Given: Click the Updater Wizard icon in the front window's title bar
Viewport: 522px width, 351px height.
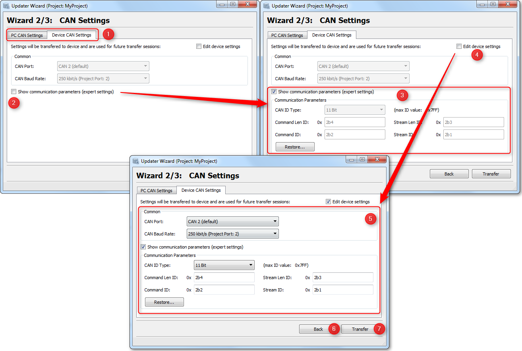Looking at the screenshot, I should point(137,161).
